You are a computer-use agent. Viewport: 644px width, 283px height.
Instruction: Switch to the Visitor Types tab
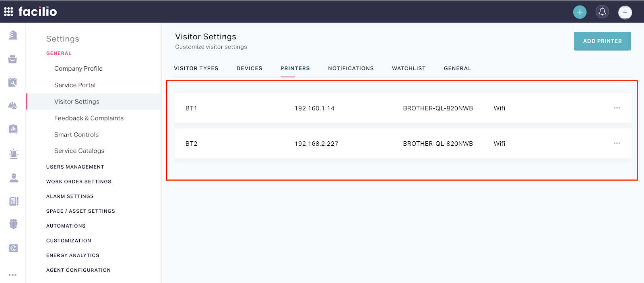(x=196, y=68)
